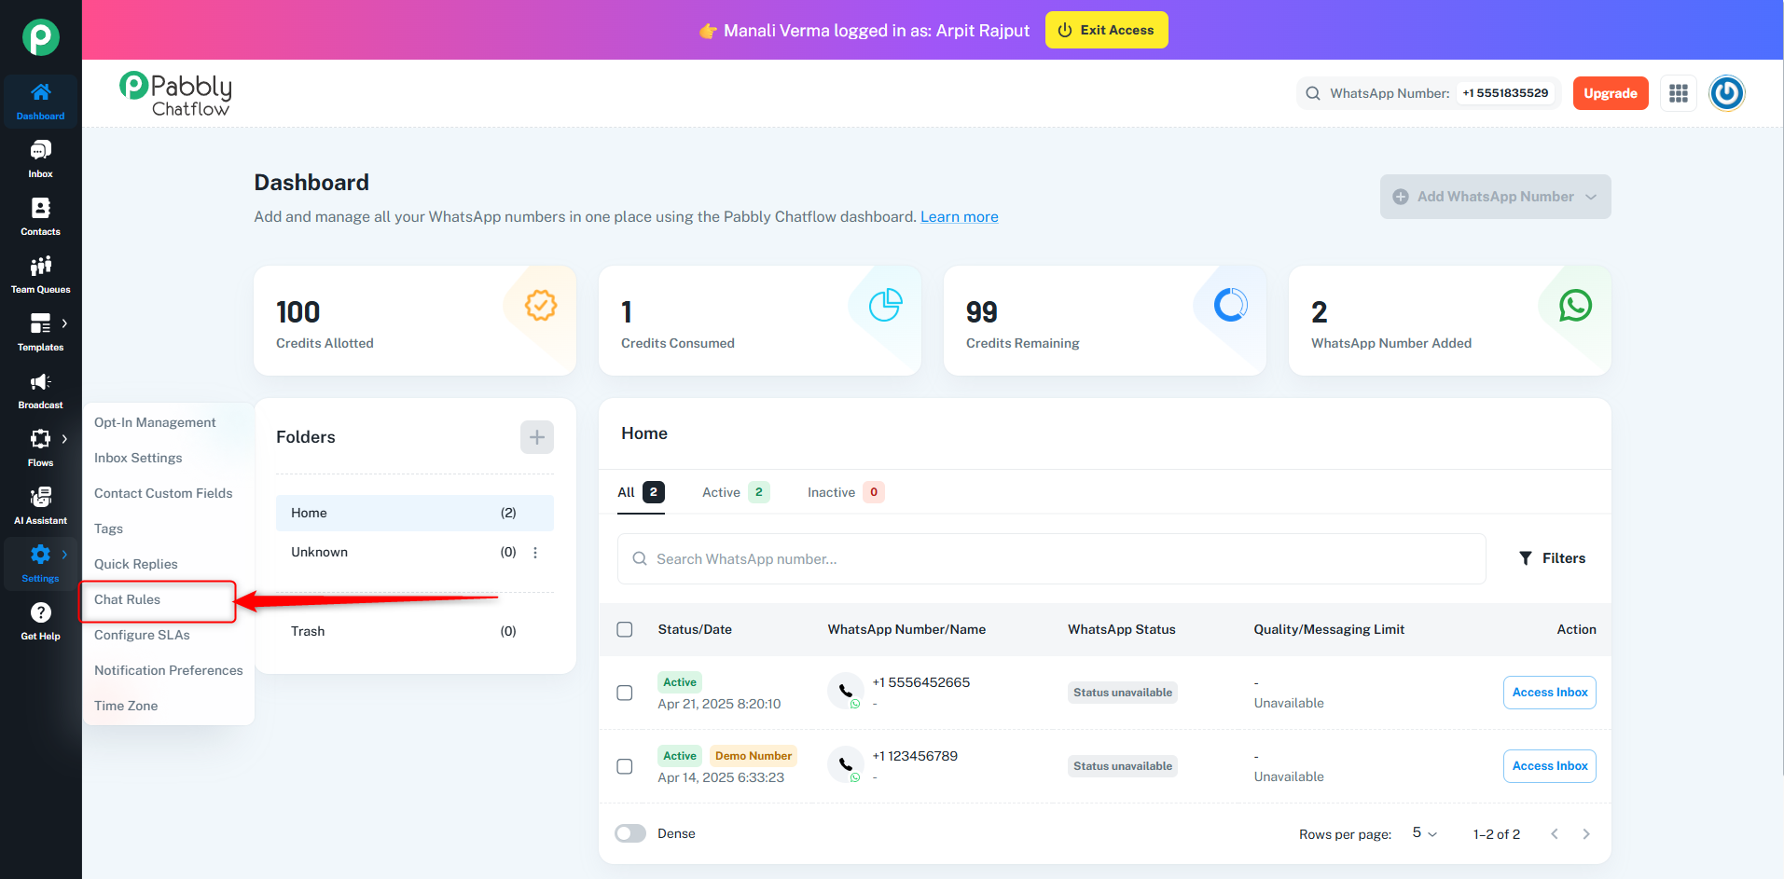The height and width of the screenshot is (879, 1784).
Task: Click the Pabbly Chatflow header logo
Action: click(x=175, y=94)
